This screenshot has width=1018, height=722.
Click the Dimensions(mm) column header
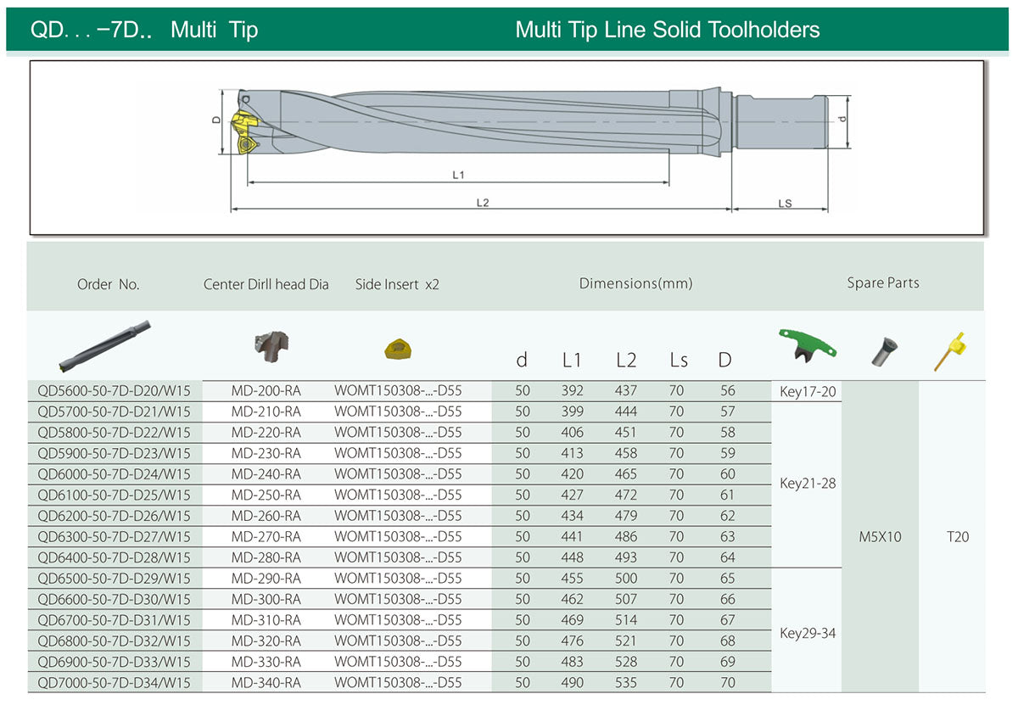click(635, 283)
